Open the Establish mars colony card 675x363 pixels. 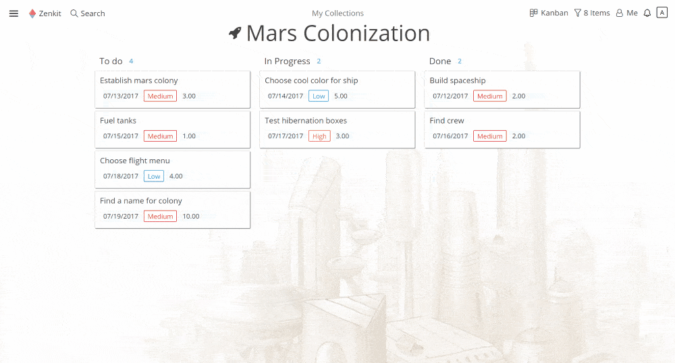click(173, 90)
